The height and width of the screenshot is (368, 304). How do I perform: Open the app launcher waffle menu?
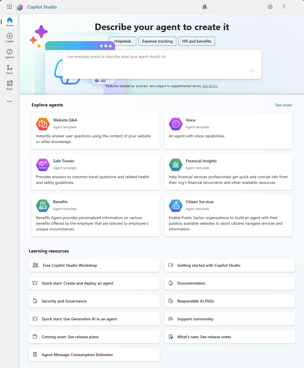tap(9, 7)
